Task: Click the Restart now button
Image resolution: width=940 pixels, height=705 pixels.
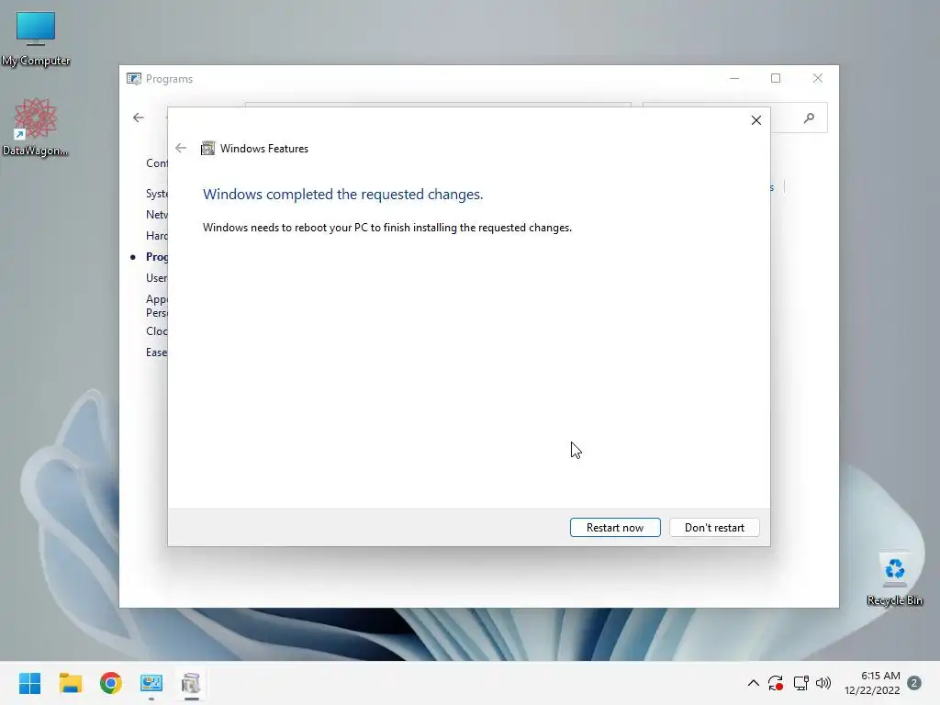Action: (615, 528)
